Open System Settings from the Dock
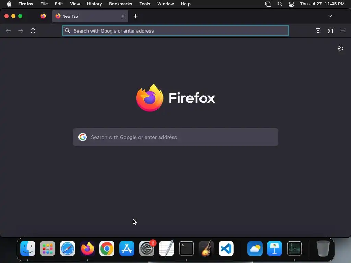The width and height of the screenshot is (351, 263). pyautogui.click(x=147, y=249)
